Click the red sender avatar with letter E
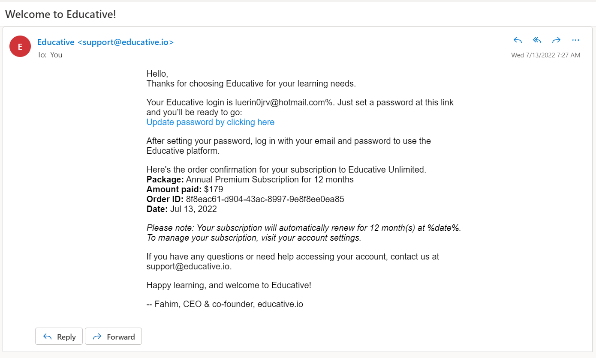Screen dimensions: 596x358 point(20,47)
